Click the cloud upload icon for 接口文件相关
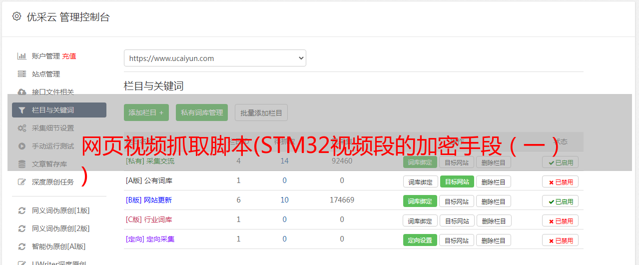Viewport: 639px width, 265px height. click(x=22, y=92)
